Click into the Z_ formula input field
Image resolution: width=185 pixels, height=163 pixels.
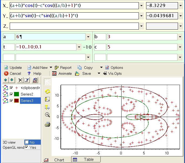(74, 26)
